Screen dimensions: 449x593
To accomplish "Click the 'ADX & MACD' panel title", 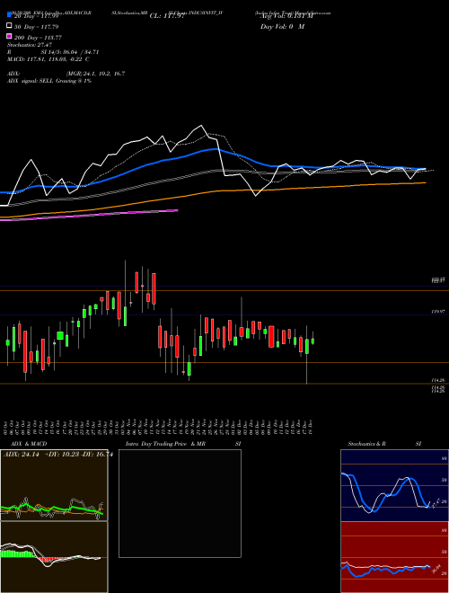I will (29, 444).
